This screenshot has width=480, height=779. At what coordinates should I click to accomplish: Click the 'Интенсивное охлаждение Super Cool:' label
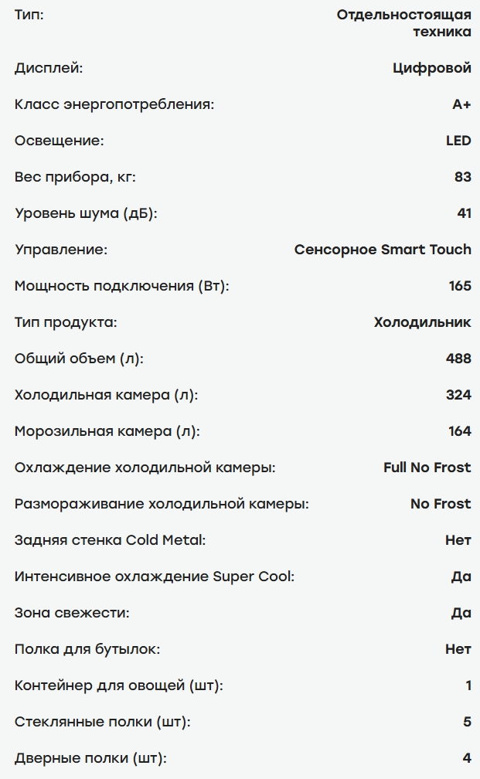[155, 577]
